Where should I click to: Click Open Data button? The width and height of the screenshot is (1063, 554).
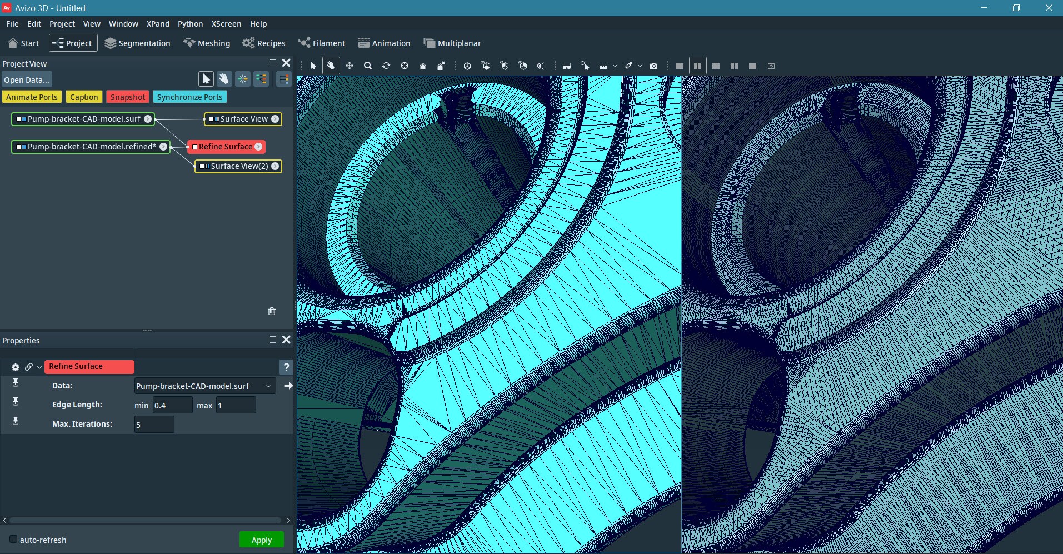26,79
